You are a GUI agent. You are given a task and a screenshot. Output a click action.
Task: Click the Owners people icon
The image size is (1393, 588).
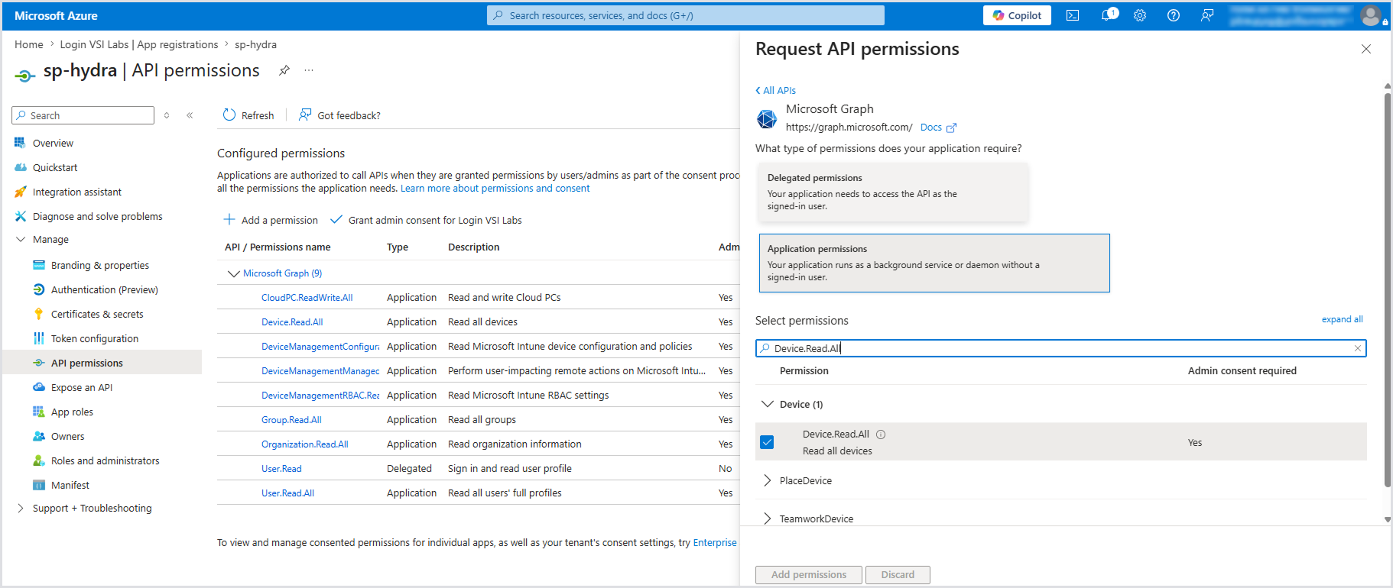click(x=39, y=436)
